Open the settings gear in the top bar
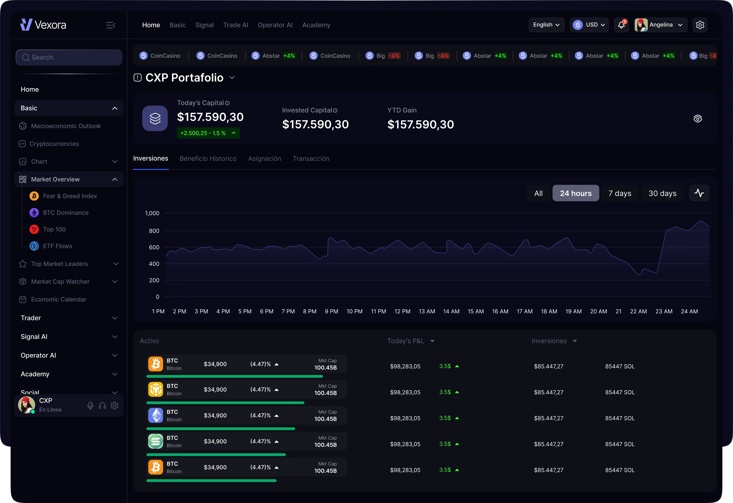This screenshot has height=503, width=733. [x=700, y=25]
